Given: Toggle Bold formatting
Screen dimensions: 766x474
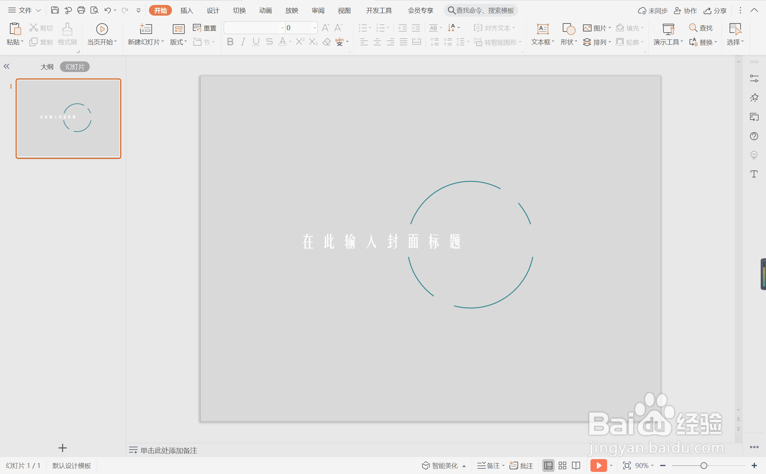Looking at the screenshot, I should [x=230, y=42].
